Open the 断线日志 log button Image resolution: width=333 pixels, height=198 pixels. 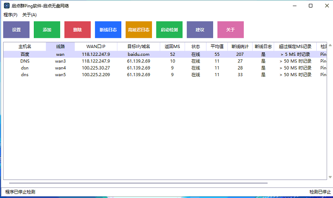click(x=108, y=29)
